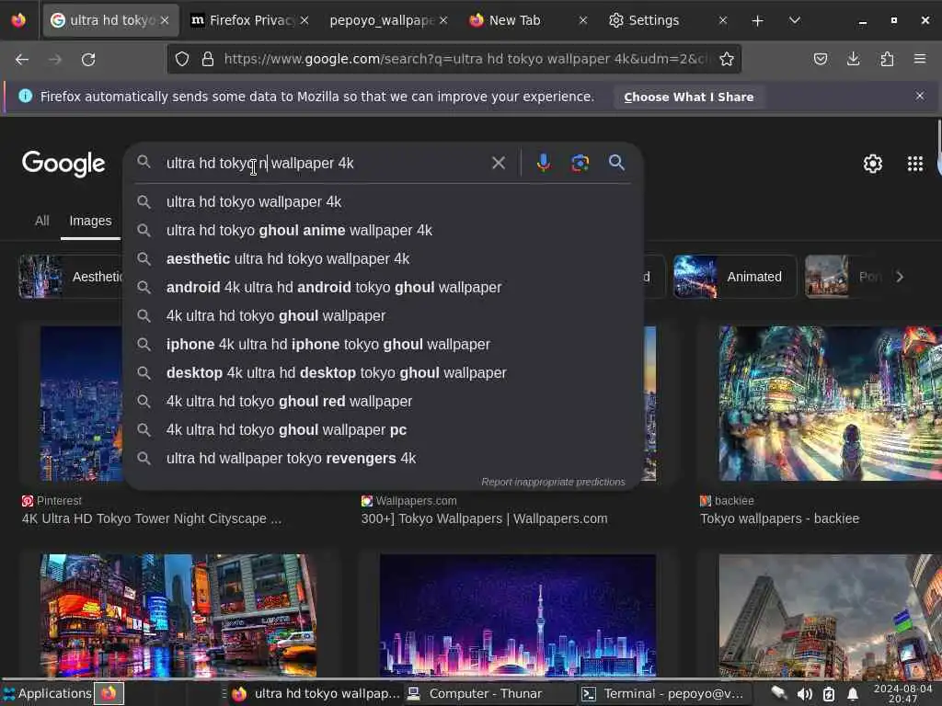Viewport: 942px width, 706px height.
Task: Search by image with Google Lens icon
Action: tap(580, 163)
